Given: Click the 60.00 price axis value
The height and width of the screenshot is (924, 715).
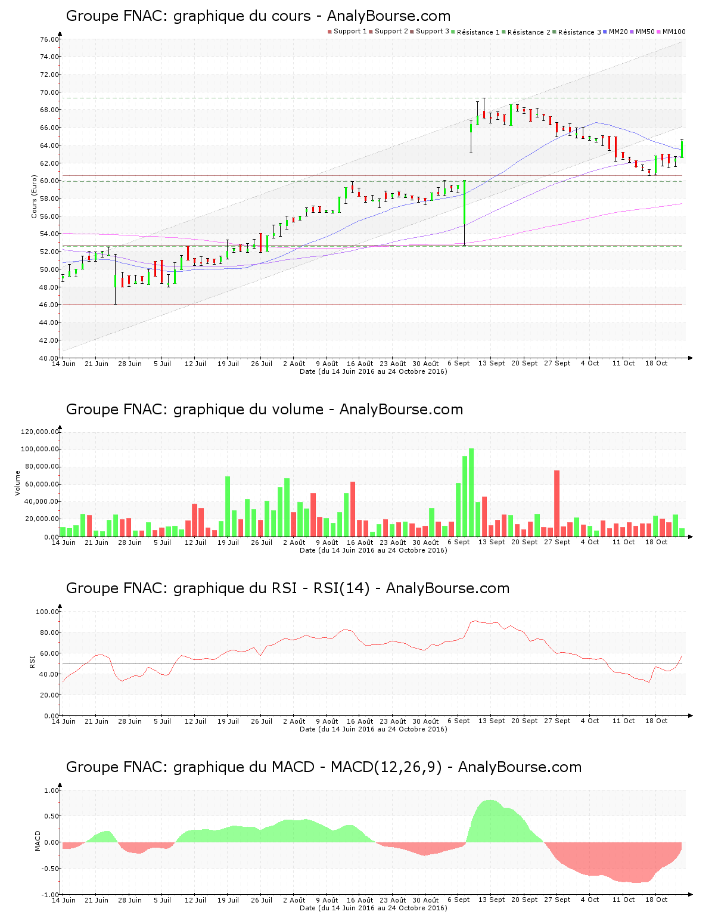Looking at the screenshot, I should pyautogui.click(x=49, y=181).
